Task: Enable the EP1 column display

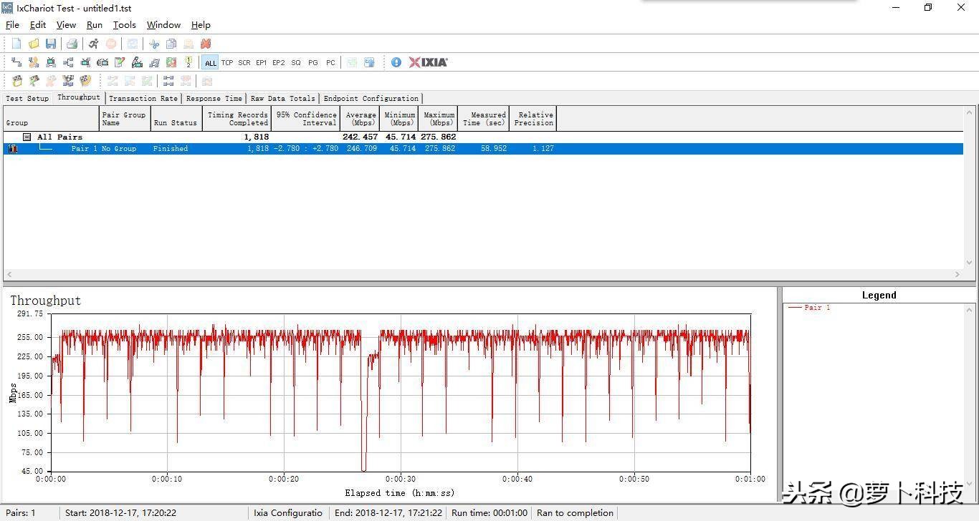Action: pos(261,62)
